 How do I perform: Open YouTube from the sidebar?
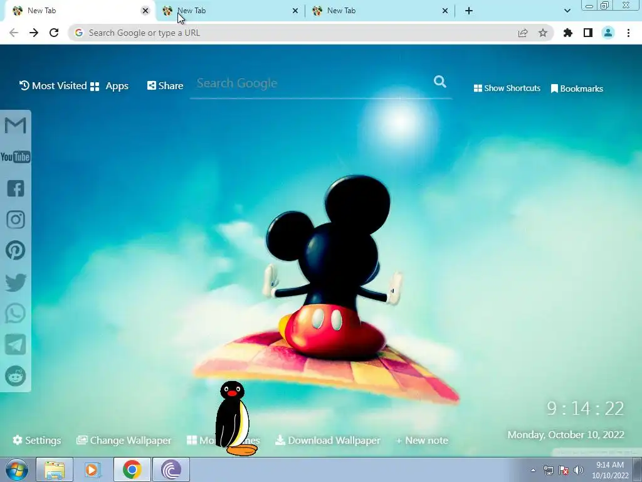pos(16,157)
